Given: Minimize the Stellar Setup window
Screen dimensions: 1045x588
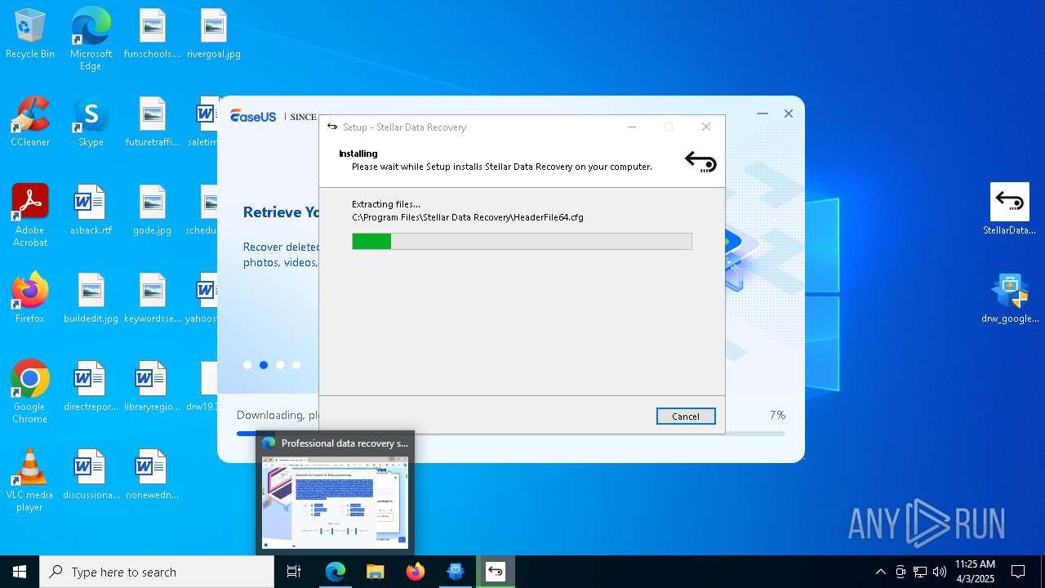Looking at the screenshot, I should click(x=632, y=127).
